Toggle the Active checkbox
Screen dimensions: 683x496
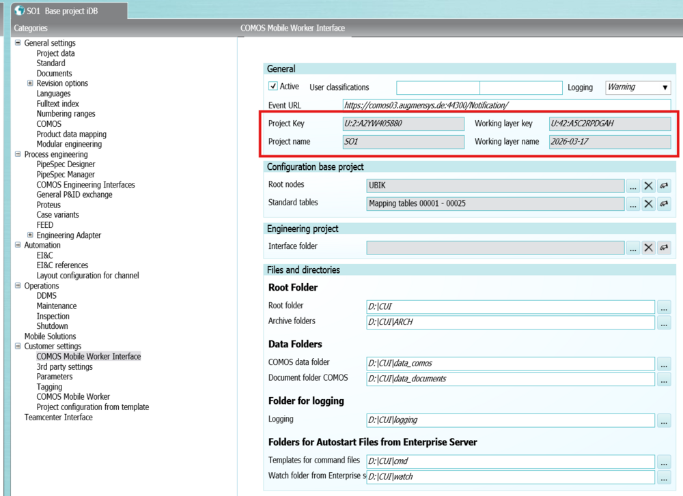point(273,86)
